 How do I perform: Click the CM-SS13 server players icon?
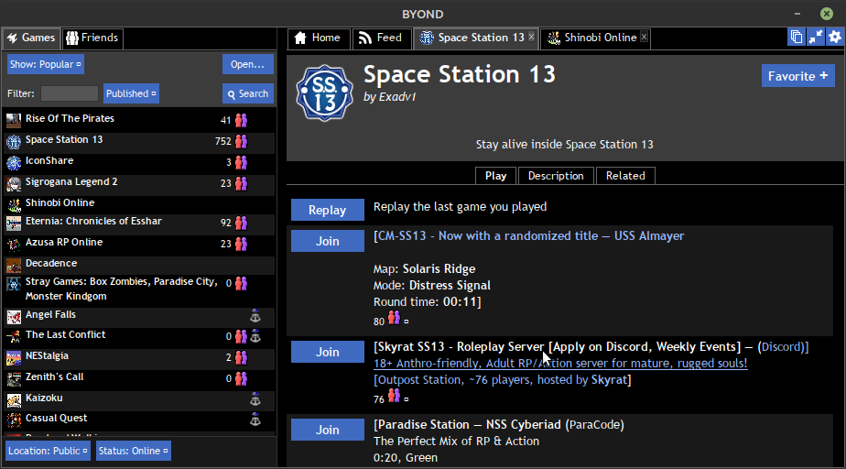pyautogui.click(x=395, y=318)
